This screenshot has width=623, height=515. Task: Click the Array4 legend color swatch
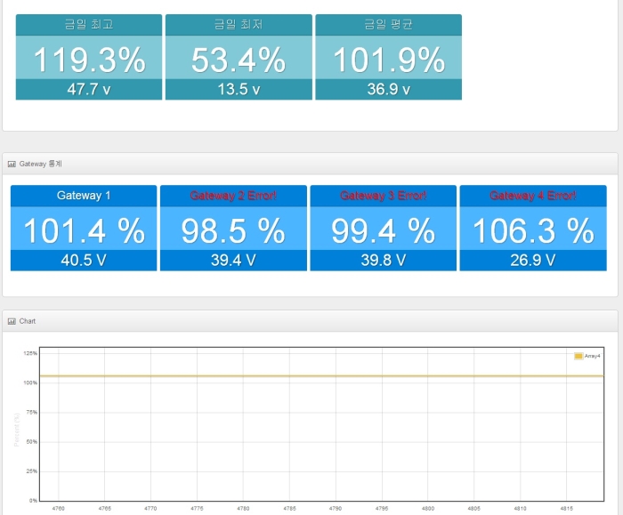click(x=578, y=356)
